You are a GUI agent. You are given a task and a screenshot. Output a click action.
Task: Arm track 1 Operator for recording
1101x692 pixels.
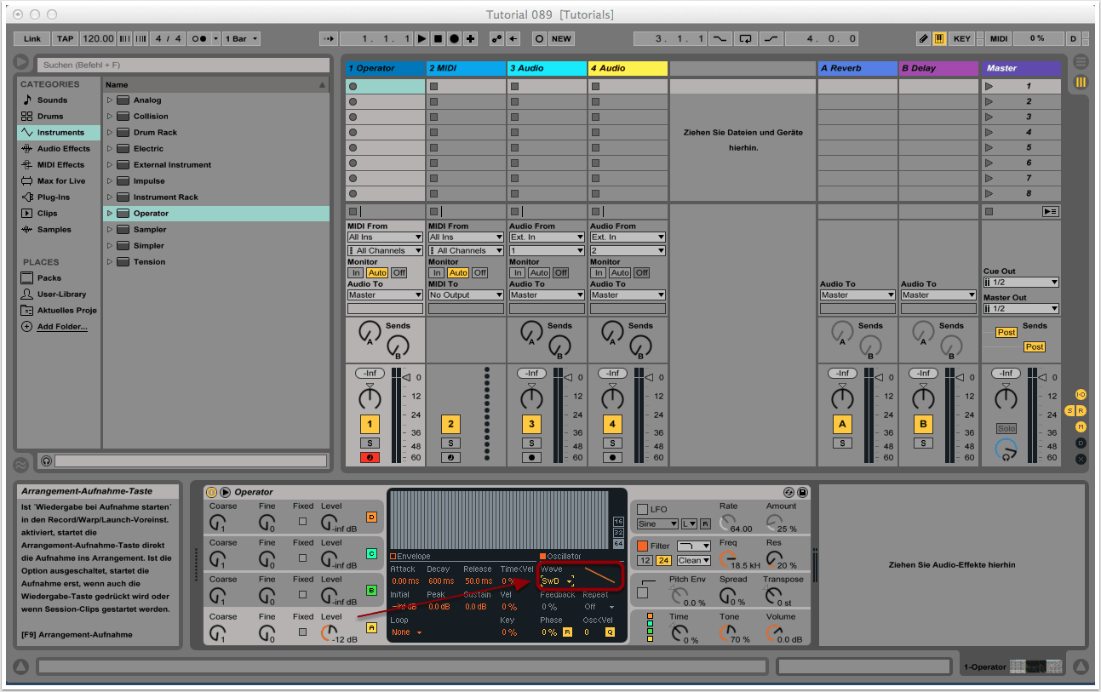tap(370, 457)
